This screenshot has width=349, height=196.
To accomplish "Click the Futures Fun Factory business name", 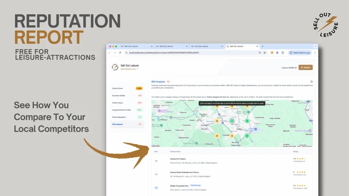I will [178, 159].
